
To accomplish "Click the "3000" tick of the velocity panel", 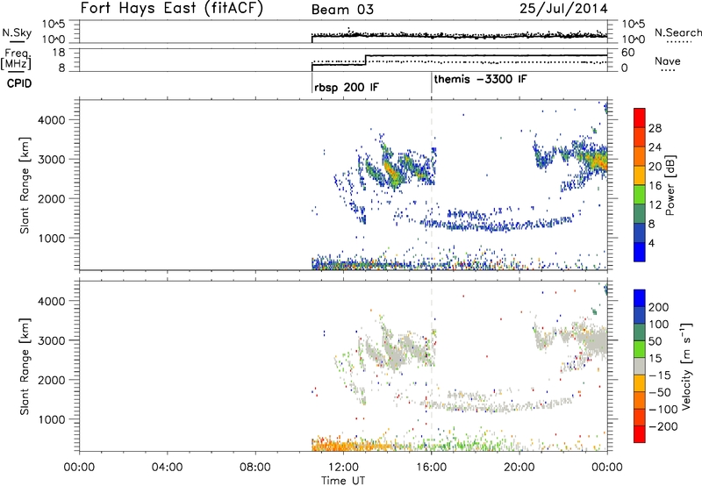I will pyautogui.click(x=52, y=340).
